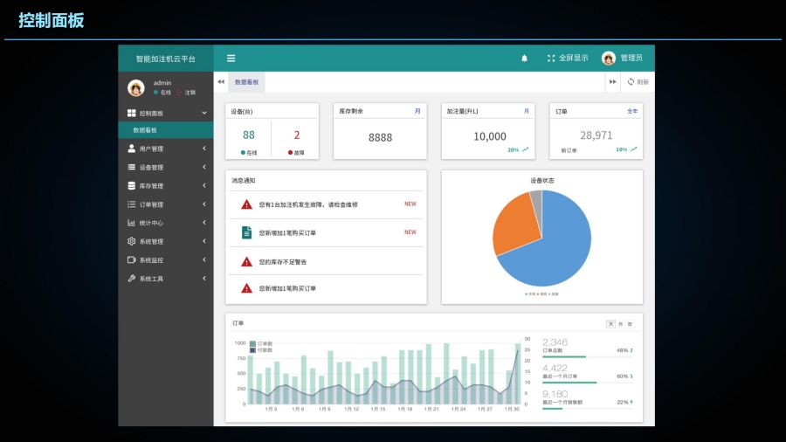Click the hamburger menu icon in header
Viewport: 786px width, 442px height.
[231, 59]
